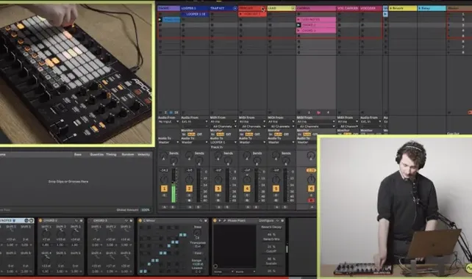Set track 3 monitor to Off
Screen dimensions: 472x279
[229, 134]
